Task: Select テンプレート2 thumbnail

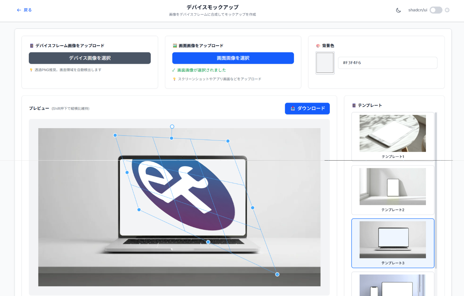Action: 393,190
